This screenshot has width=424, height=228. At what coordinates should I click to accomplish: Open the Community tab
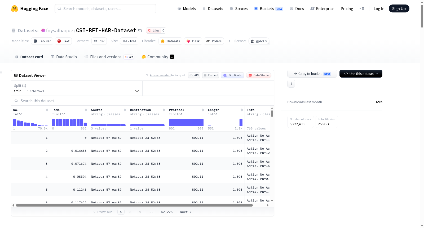[158, 57]
